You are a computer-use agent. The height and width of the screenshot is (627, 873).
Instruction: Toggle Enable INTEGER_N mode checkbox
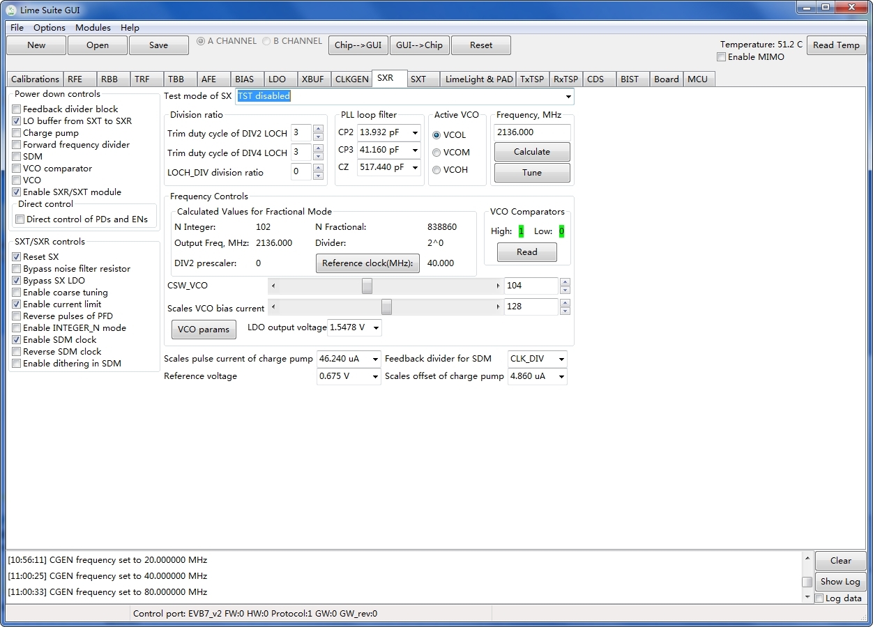pos(17,328)
